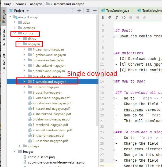Click the Code formatting icon
This screenshot has width=162, height=167.
click(x=124, y=17)
